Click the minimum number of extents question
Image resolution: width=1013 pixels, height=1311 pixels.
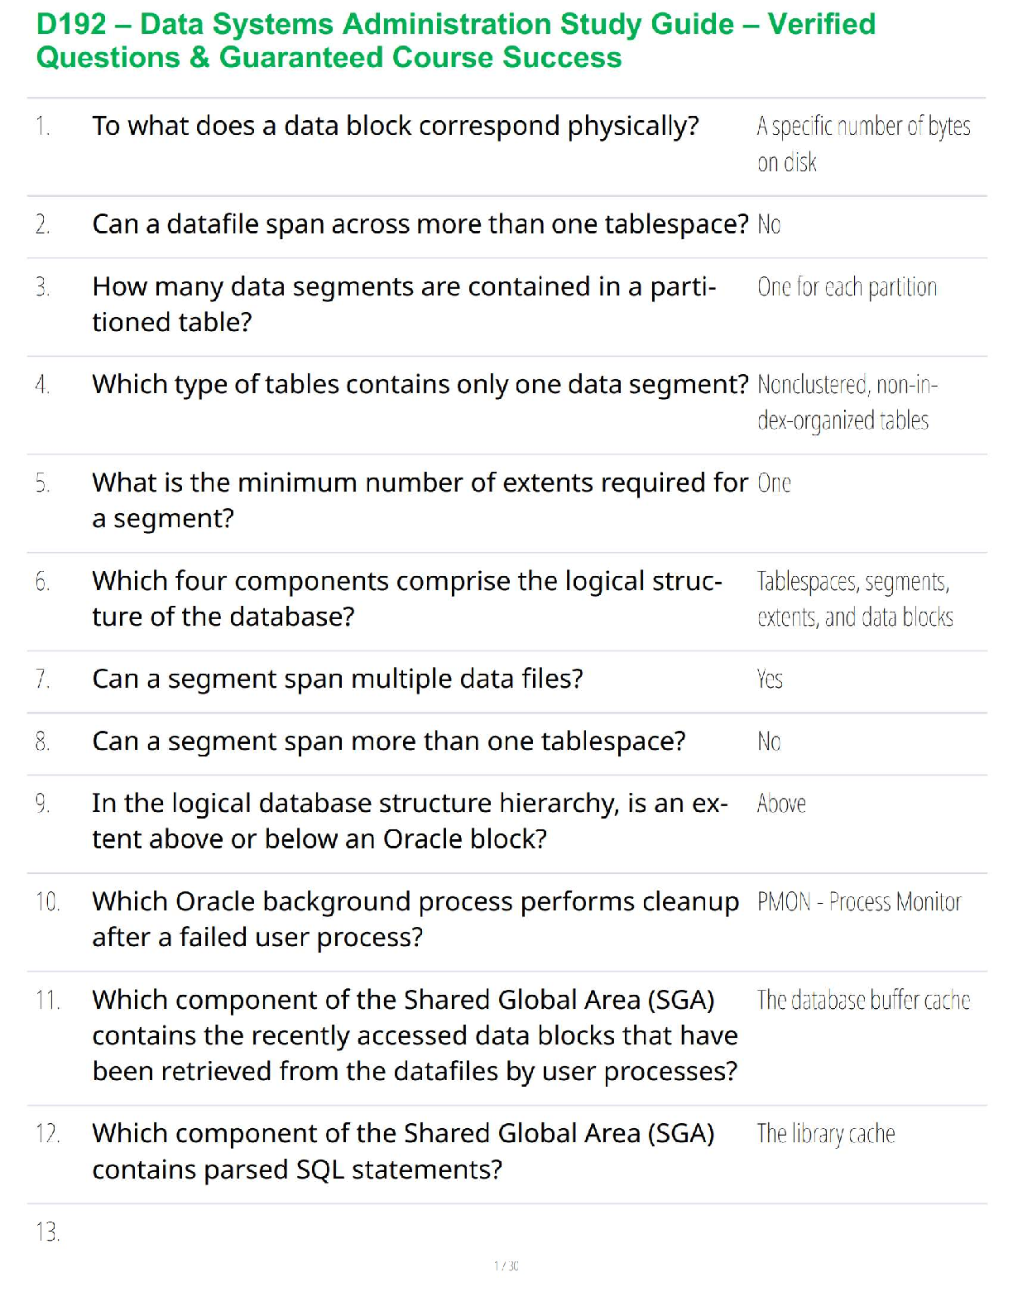pos(420,500)
